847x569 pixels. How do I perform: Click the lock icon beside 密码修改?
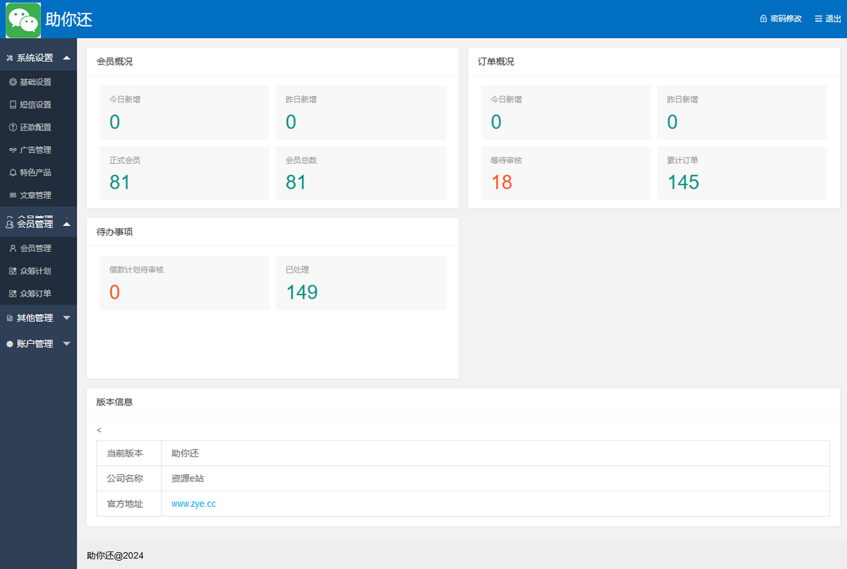763,19
